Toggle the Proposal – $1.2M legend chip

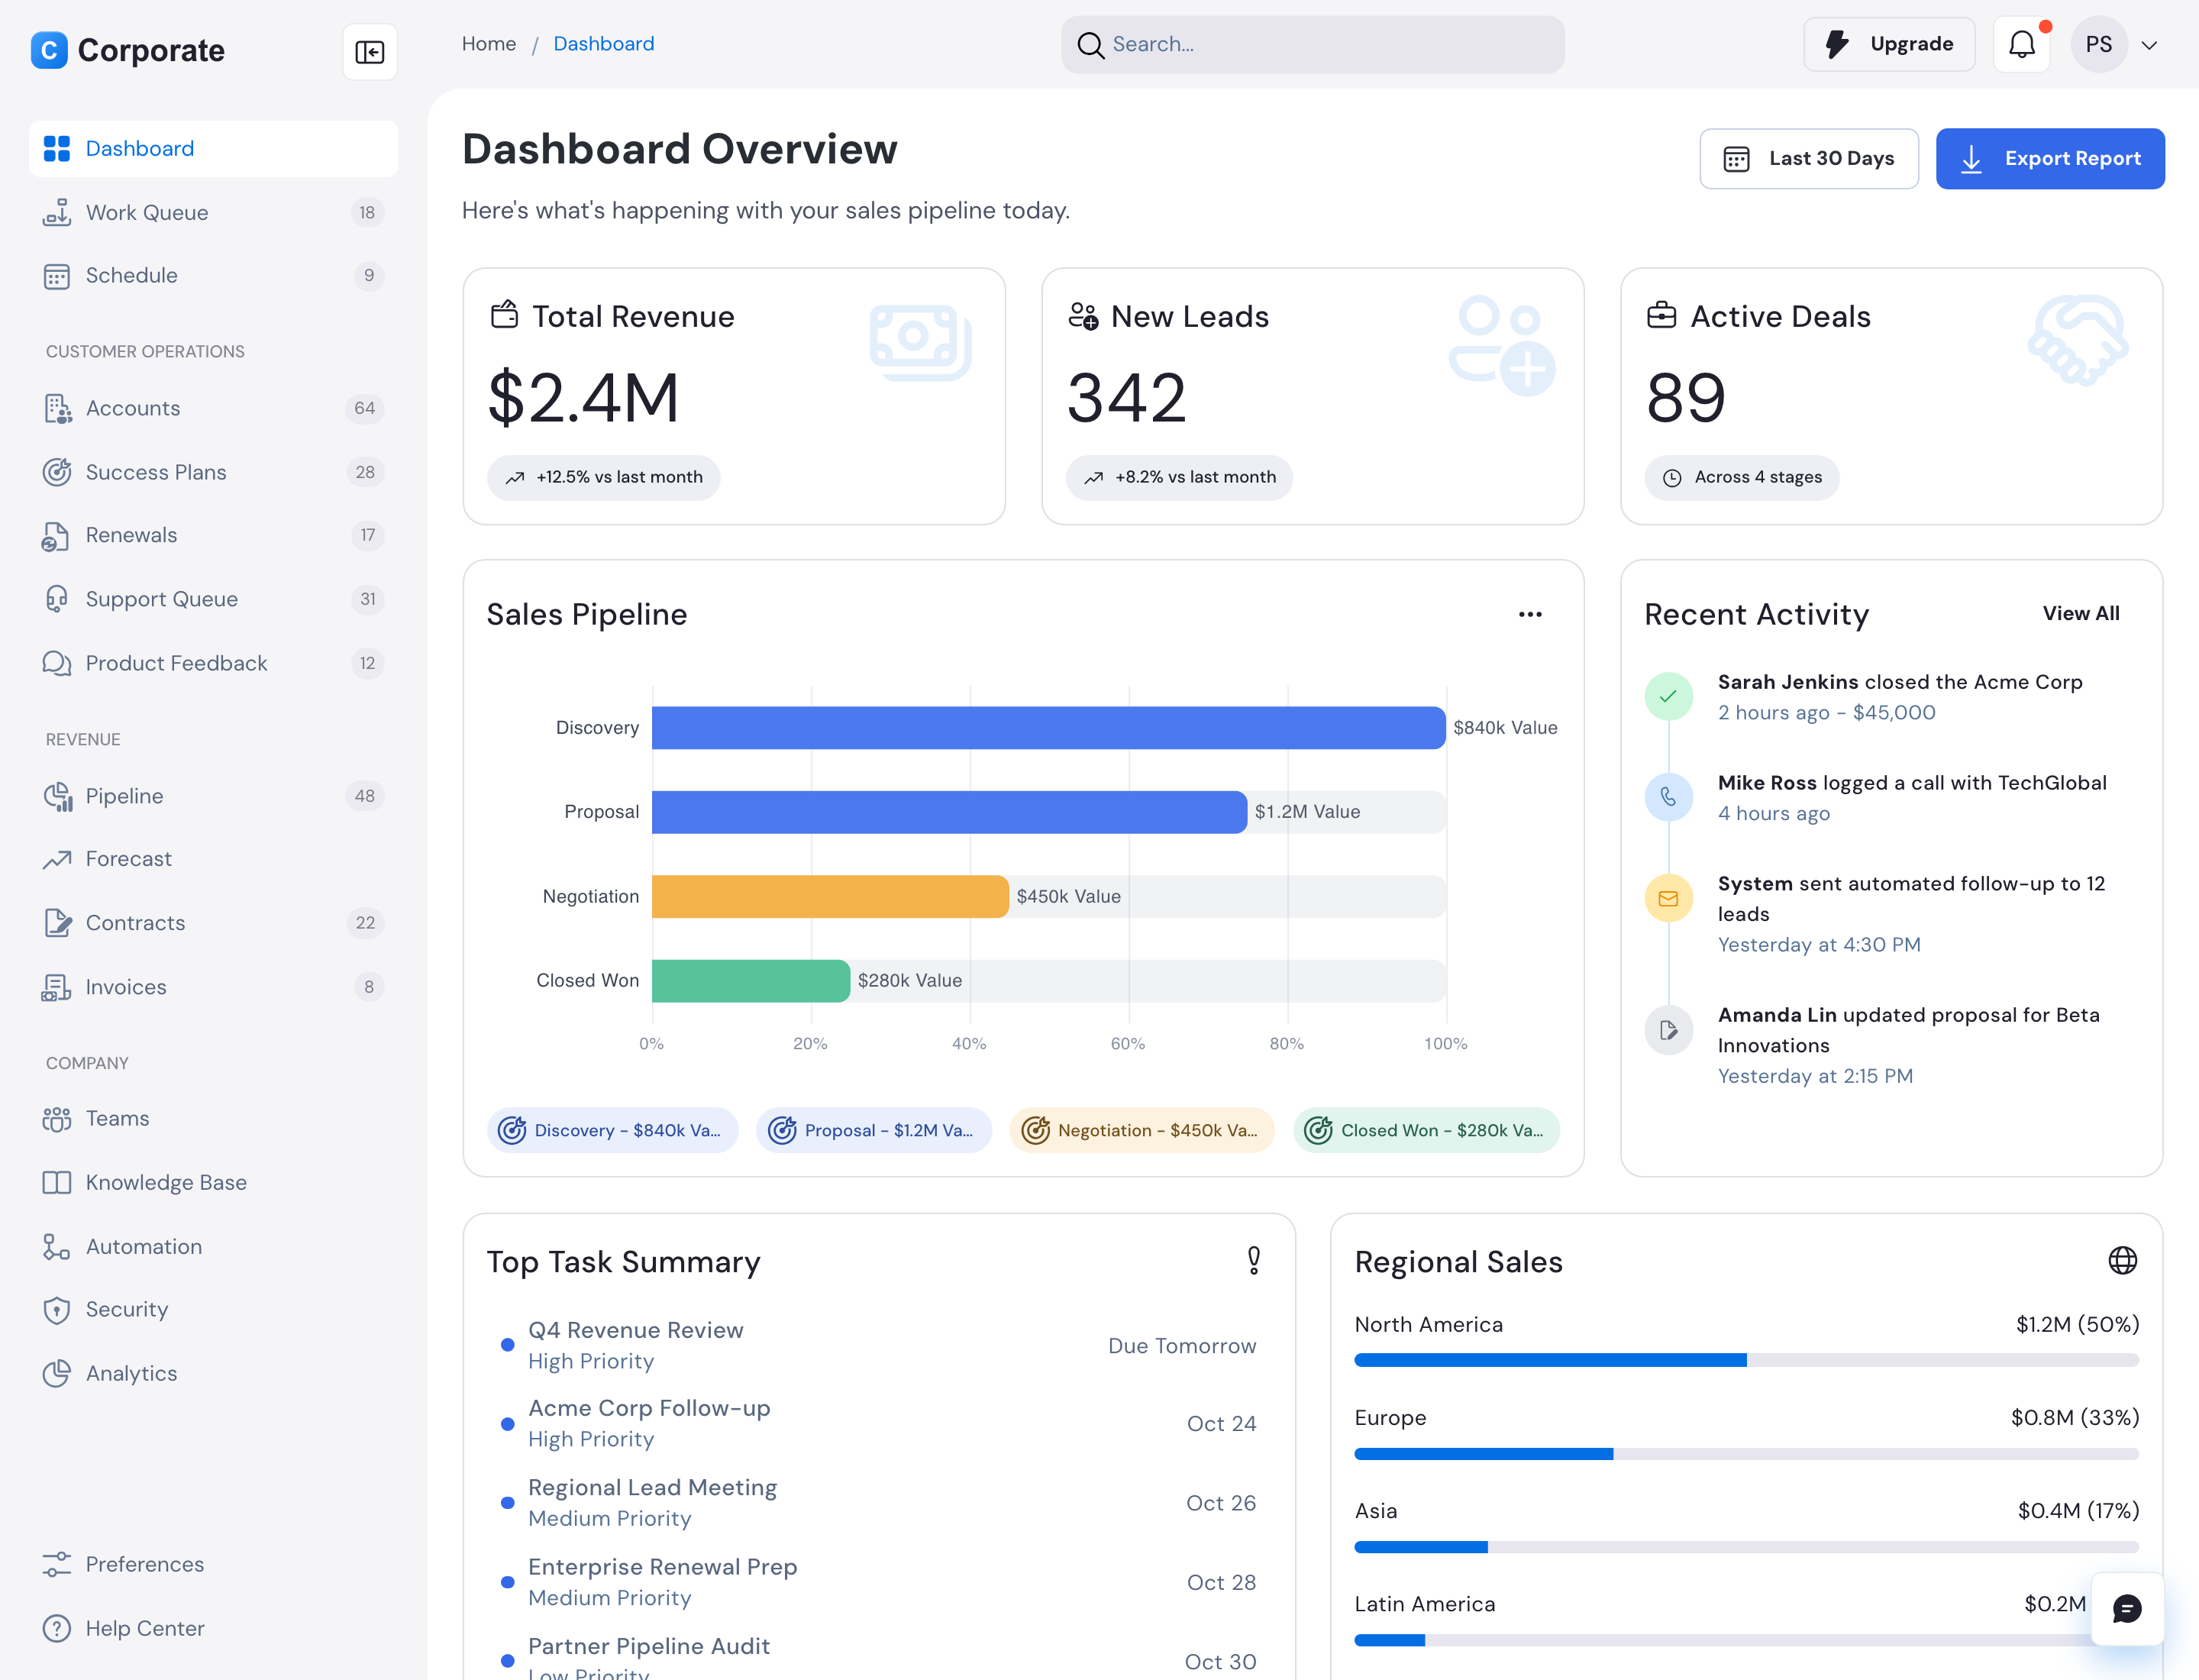click(874, 1130)
